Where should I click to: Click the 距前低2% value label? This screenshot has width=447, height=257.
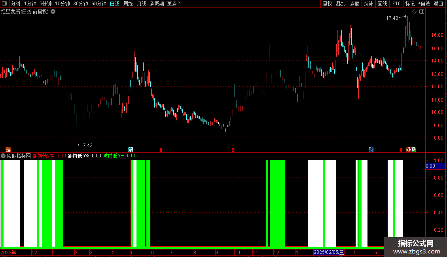[49, 156]
